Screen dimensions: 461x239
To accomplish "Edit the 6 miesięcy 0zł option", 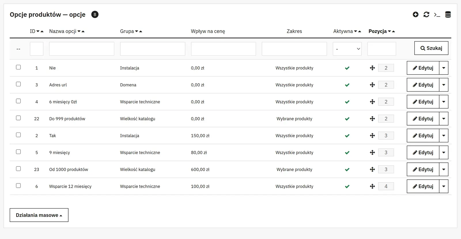I will [x=423, y=102].
